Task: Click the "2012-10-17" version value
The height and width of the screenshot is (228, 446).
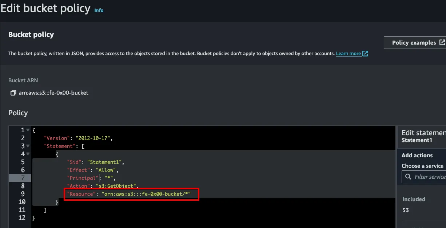Action: pyautogui.click(x=93, y=138)
